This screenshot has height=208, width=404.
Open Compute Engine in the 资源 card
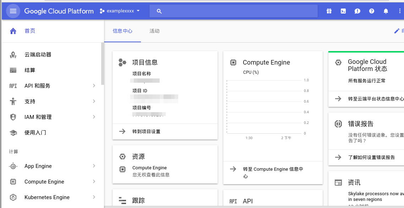149,168
